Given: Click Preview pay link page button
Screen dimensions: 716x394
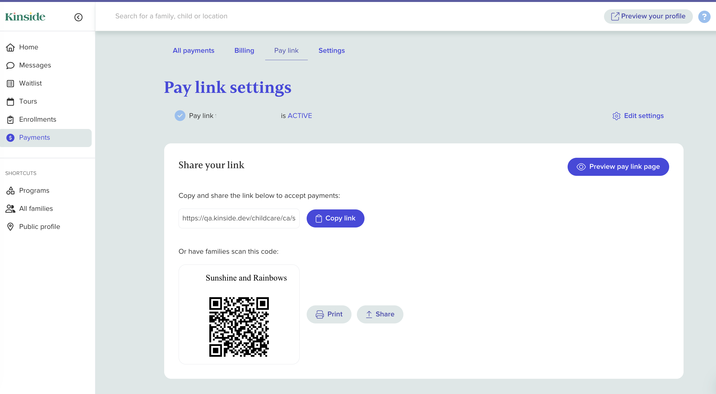Looking at the screenshot, I should click(618, 167).
